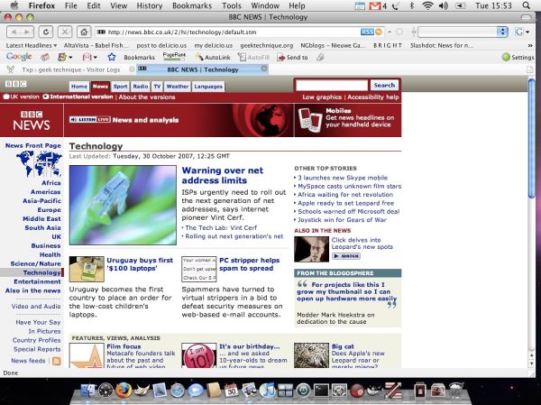Screen dimensions: 541x405
Task: Open the Google toolbar Gmail dropdown arrow
Action: [96, 58]
